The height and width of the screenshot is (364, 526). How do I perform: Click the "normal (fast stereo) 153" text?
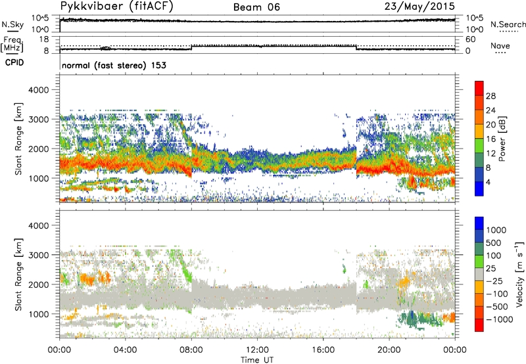click(x=114, y=65)
